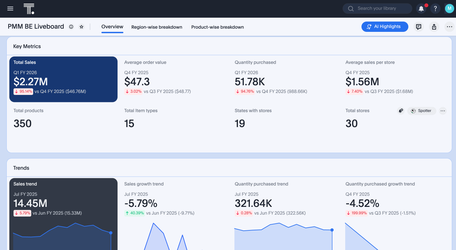Click the ThoughtSpot logo
This screenshot has width=456, height=250.
click(29, 8)
